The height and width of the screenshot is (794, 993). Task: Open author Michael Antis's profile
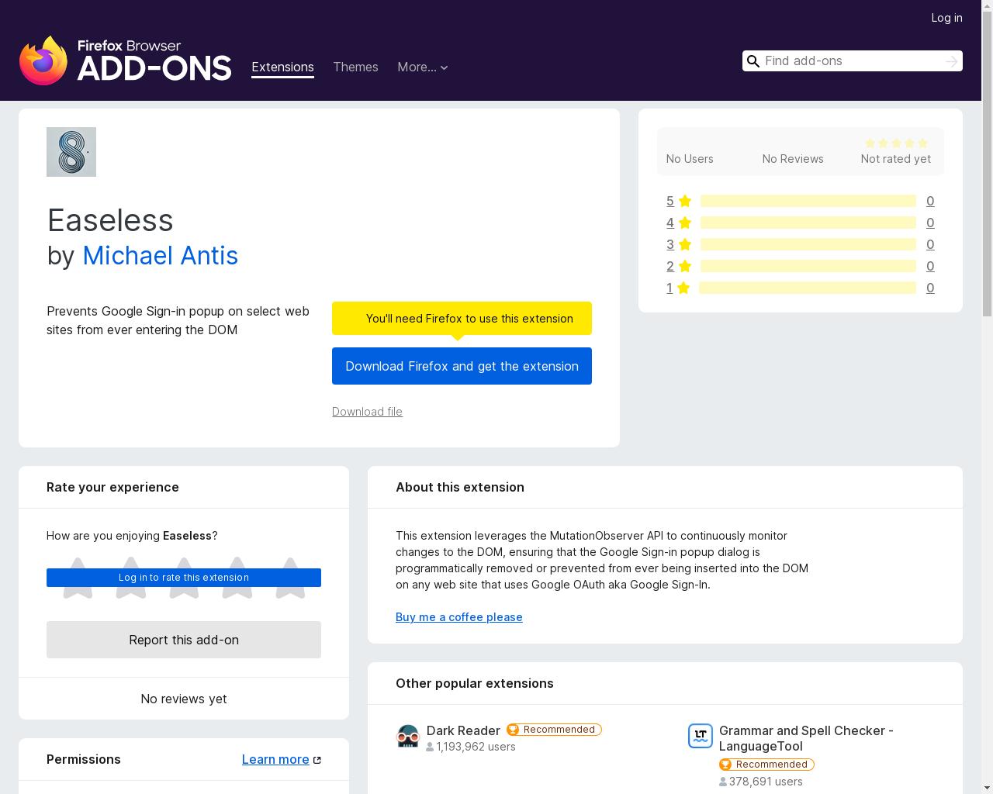pos(160,256)
